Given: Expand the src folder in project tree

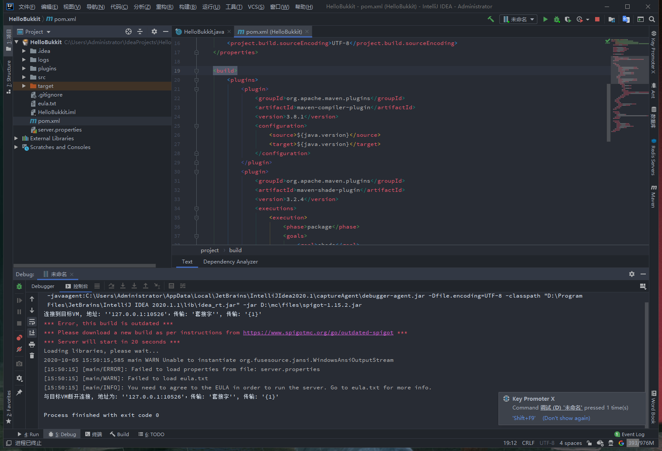Looking at the screenshot, I should (x=24, y=77).
